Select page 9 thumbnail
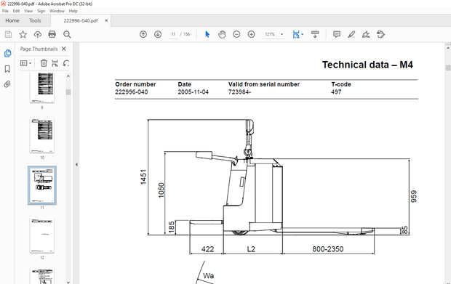This screenshot has width=451, height=284. [x=42, y=88]
